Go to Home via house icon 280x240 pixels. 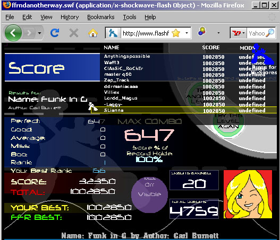coord(93,33)
